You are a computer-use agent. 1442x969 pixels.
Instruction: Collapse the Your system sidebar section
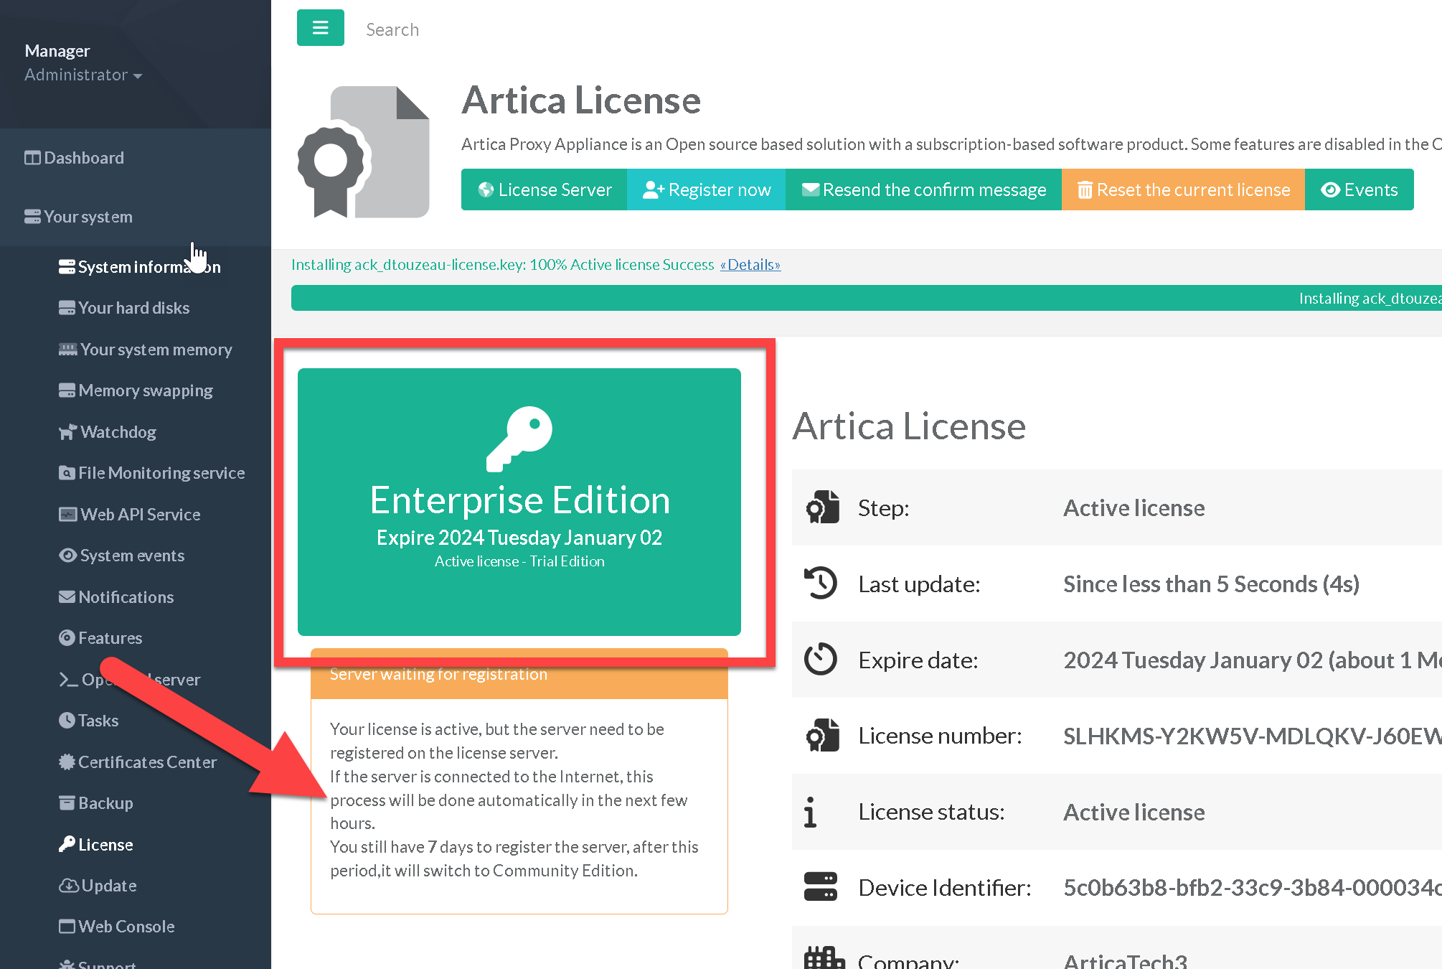point(88,217)
